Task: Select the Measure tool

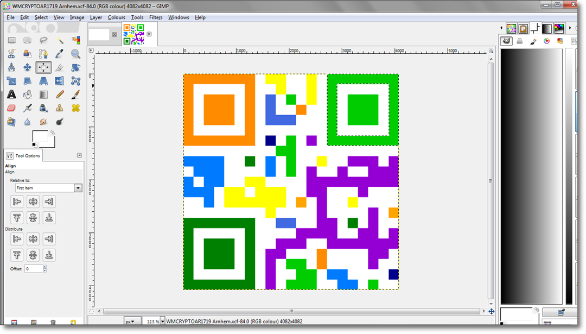Action: click(11, 67)
